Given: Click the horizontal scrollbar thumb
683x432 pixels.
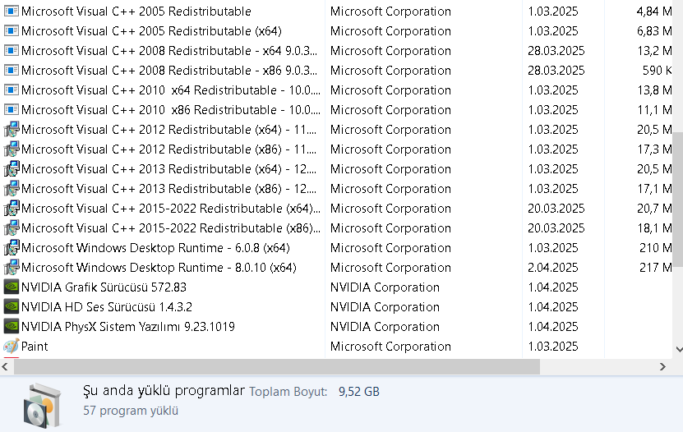Looking at the screenshot, I should coord(277,367).
